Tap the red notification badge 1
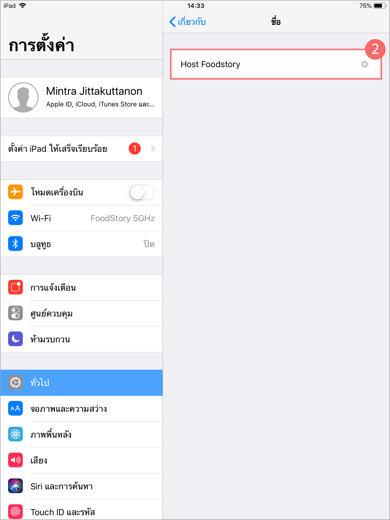The height and width of the screenshot is (520, 390). pyautogui.click(x=135, y=148)
